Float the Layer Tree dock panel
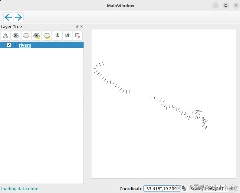 pyautogui.click(x=77, y=26)
